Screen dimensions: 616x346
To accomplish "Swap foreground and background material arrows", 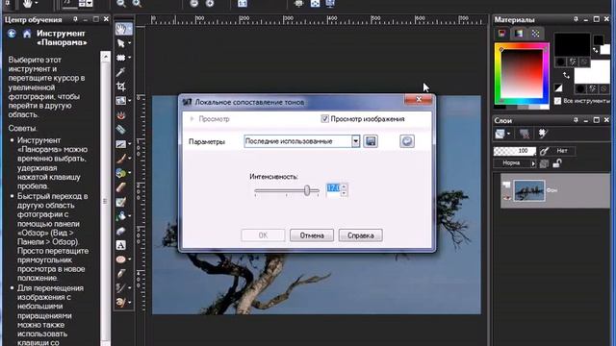I will (x=566, y=75).
